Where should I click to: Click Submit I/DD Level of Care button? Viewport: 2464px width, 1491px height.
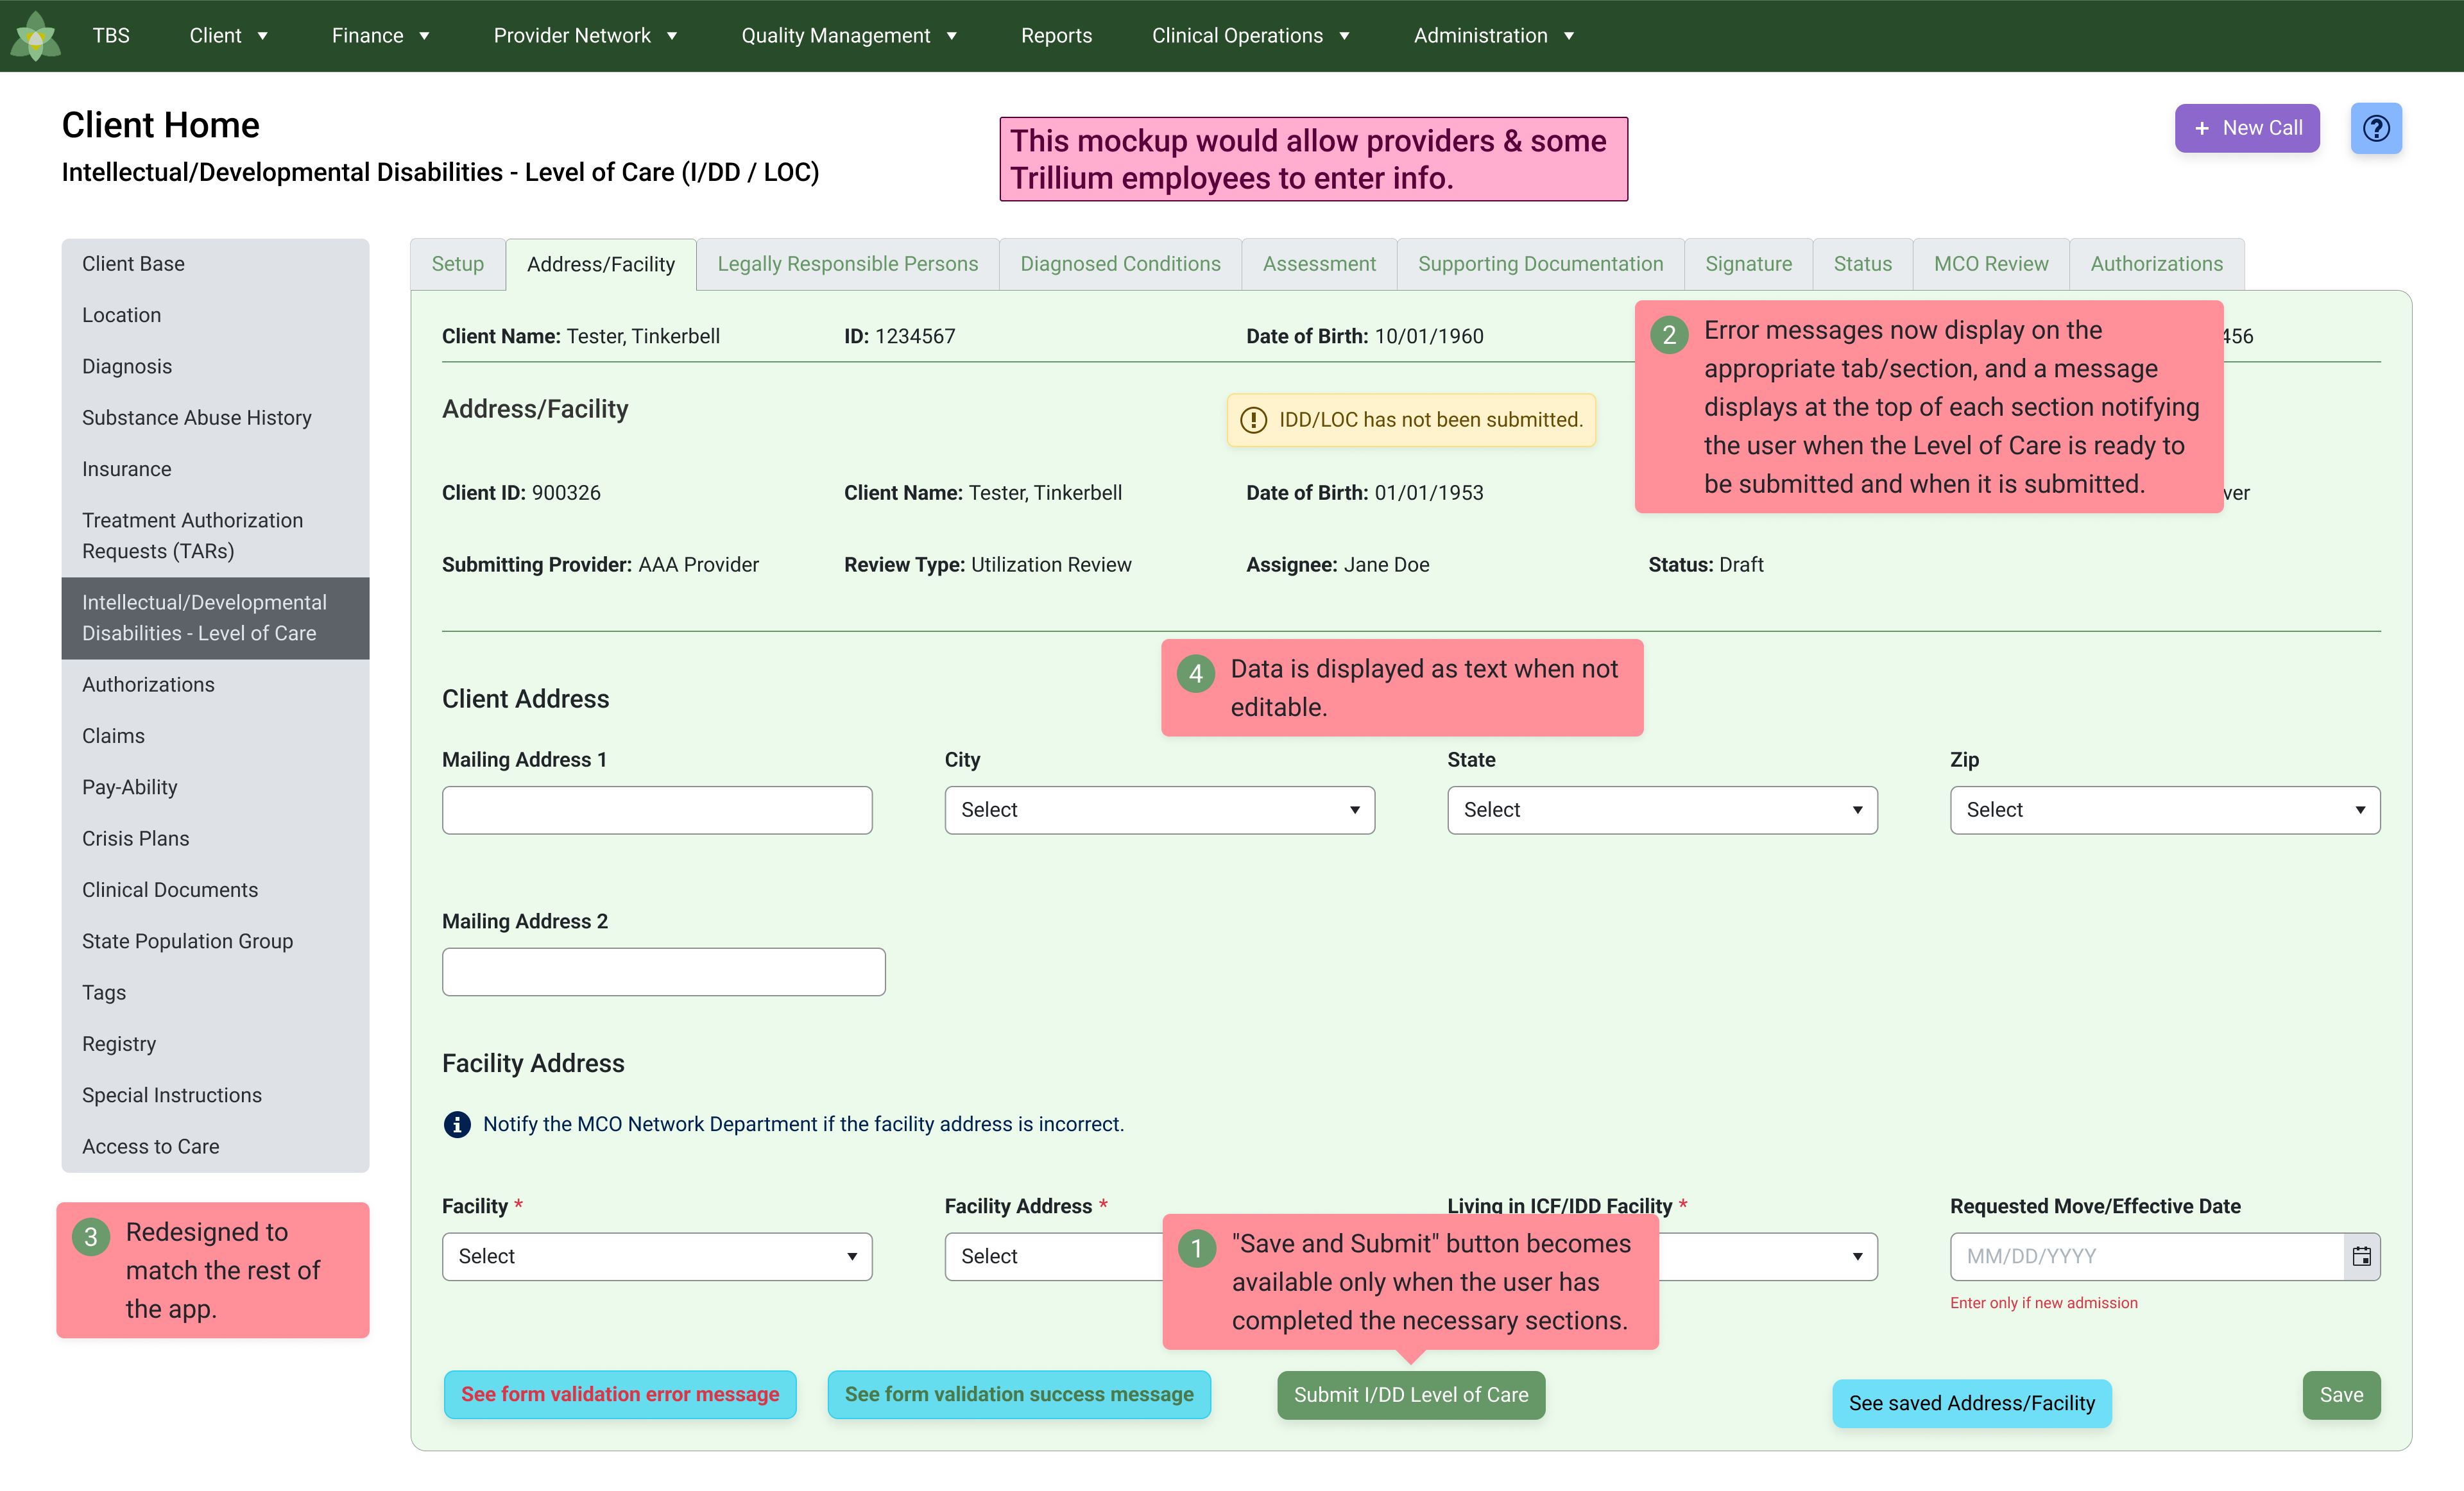[1411, 1395]
